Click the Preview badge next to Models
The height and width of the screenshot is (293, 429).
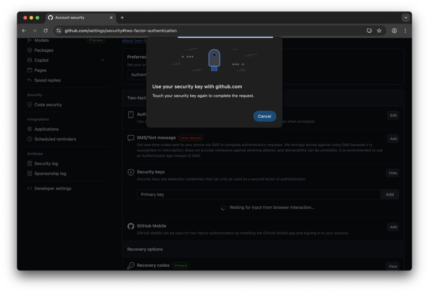(x=96, y=40)
